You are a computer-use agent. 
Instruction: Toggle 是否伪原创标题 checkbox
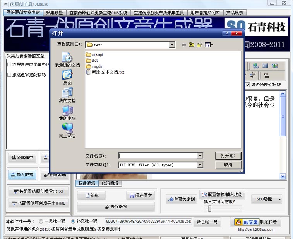point(248,85)
